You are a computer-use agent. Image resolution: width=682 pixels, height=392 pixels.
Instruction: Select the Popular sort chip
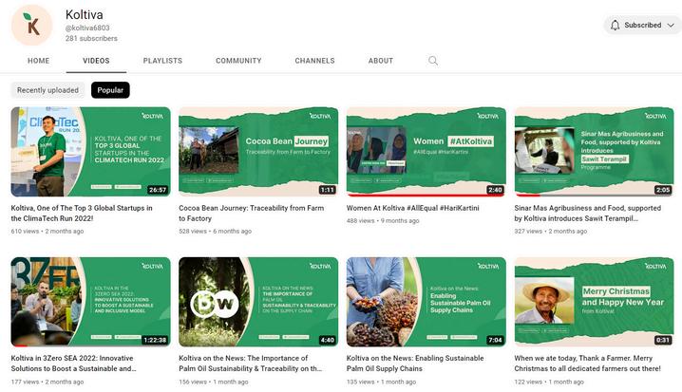110,90
